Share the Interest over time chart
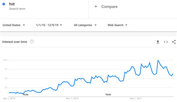This screenshot has height=102, width=177. tap(174, 42)
